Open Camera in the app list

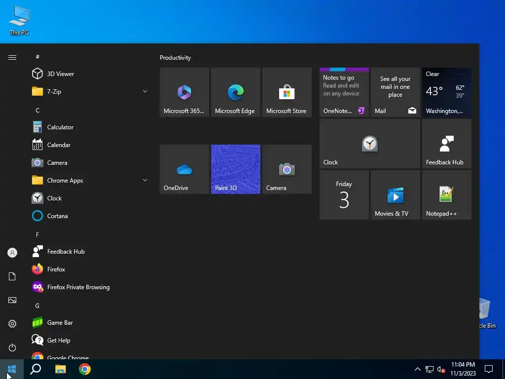pyautogui.click(x=89, y=163)
